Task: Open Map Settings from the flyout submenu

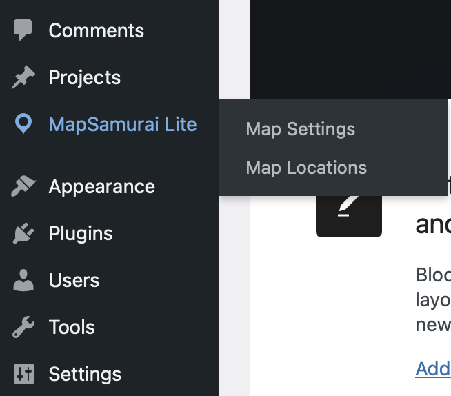Action: (301, 129)
